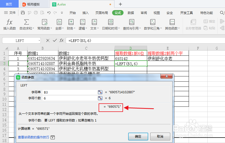Click the redo arrow icon

pos(55,13)
